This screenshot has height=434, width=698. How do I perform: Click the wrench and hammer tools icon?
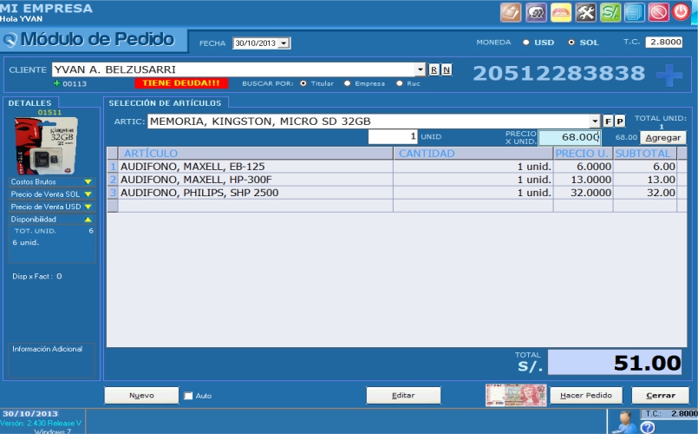586,12
